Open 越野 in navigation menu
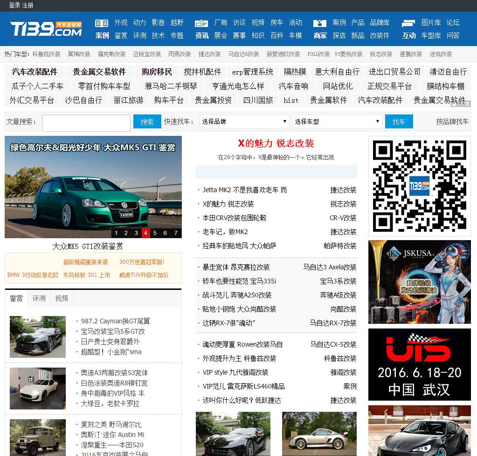Screen dimensions: 477x456 (177, 23)
